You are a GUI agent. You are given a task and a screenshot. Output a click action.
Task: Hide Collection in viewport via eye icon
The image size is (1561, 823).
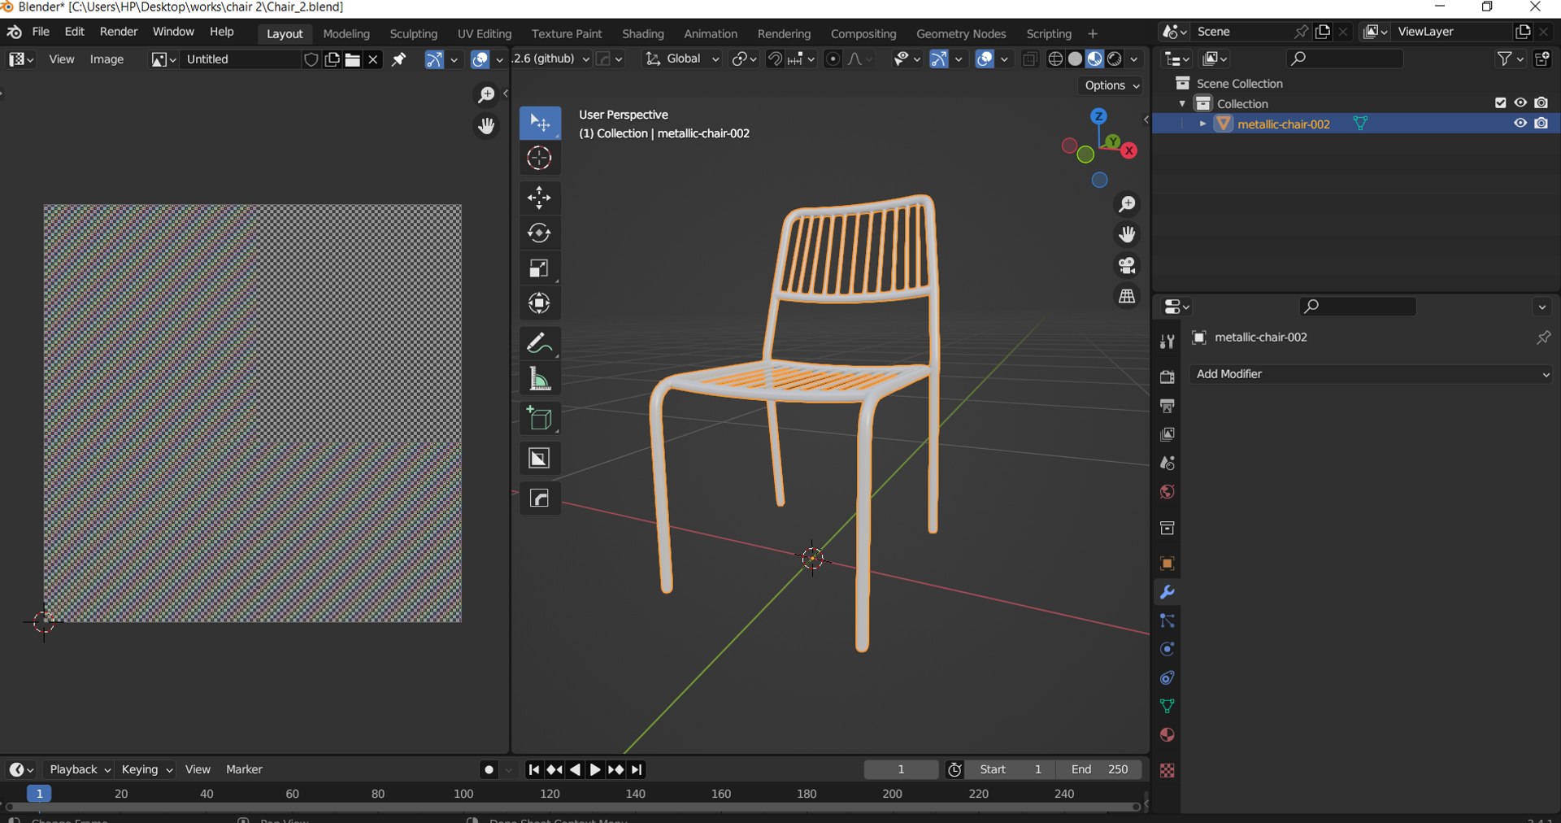click(x=1520, y=103)
